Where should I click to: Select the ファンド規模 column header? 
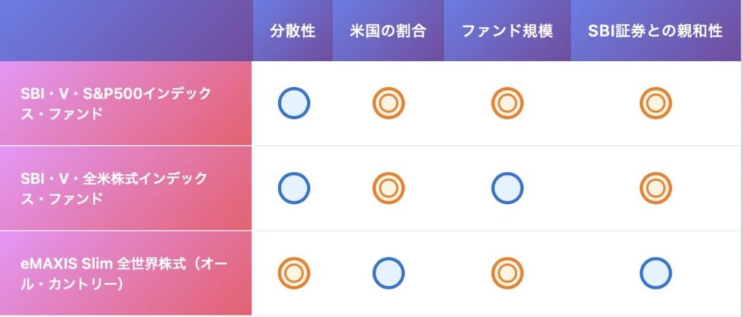point(507,30)
